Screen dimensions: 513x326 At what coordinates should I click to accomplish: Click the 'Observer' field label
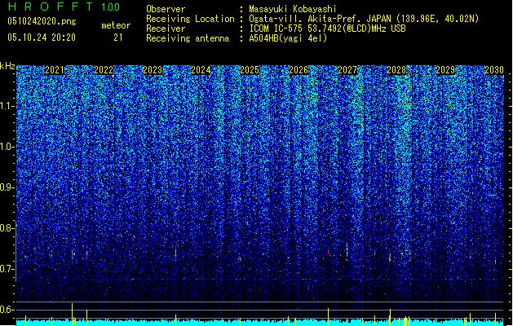coord(166,9)
